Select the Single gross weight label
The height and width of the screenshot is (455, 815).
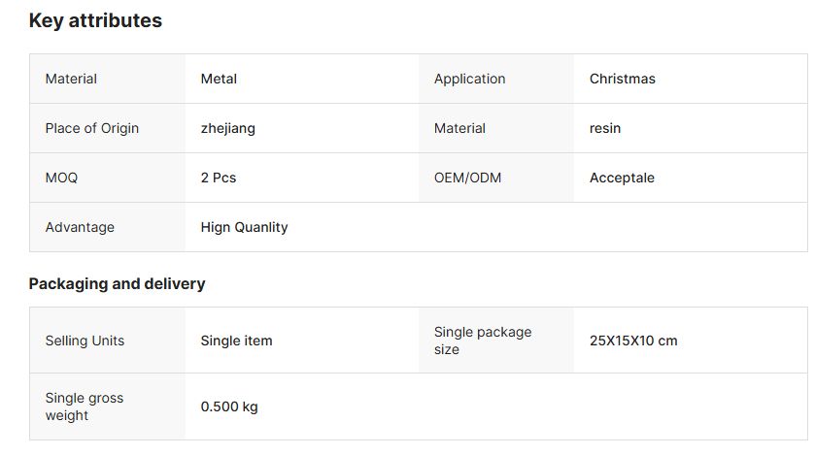pyautogui.click(x=85, y=406)
